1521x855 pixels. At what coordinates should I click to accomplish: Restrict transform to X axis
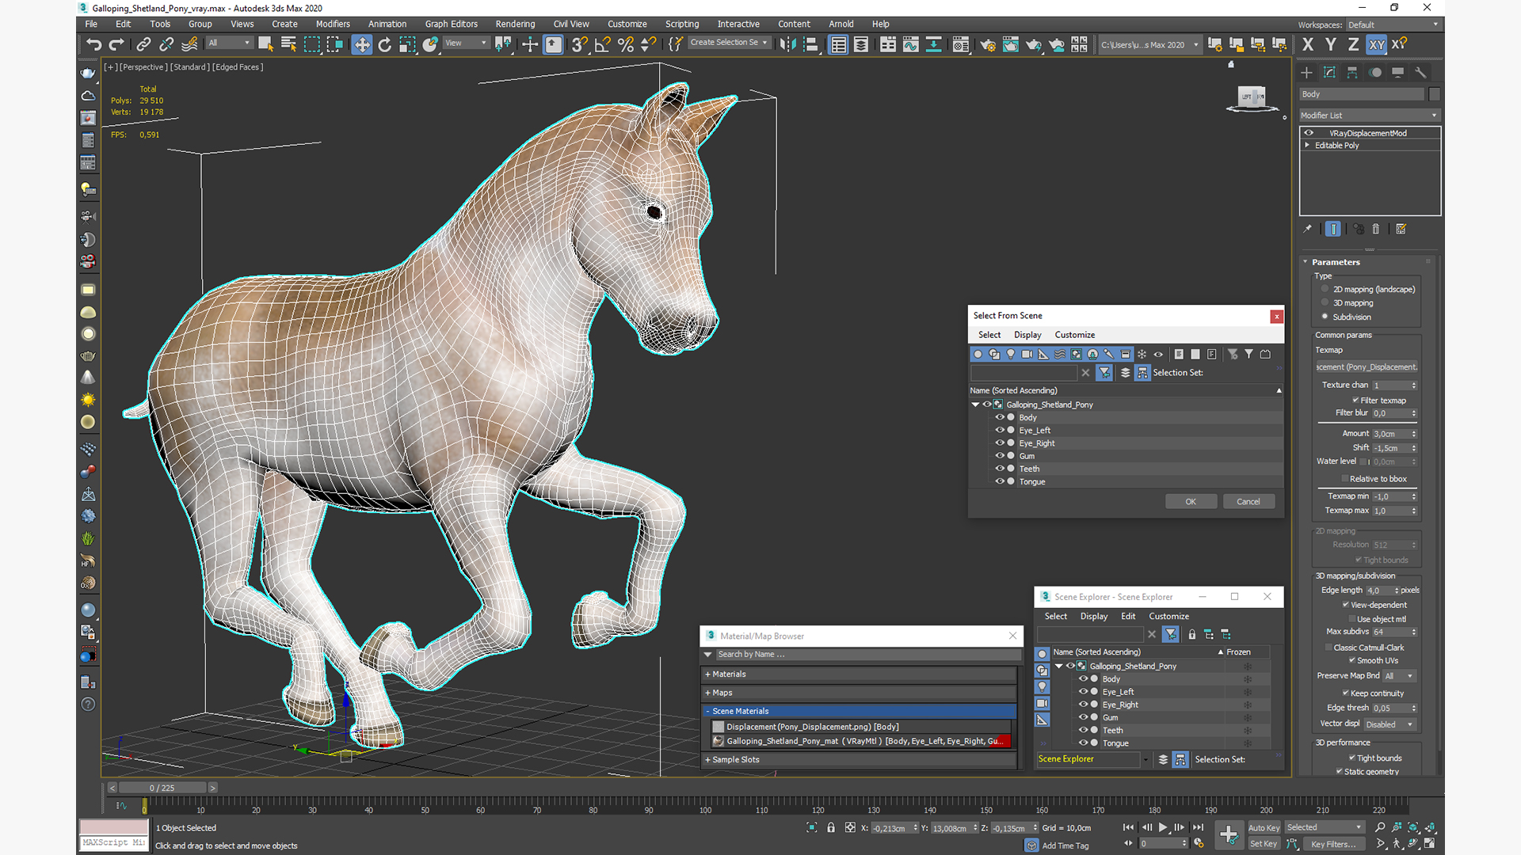1308,44
